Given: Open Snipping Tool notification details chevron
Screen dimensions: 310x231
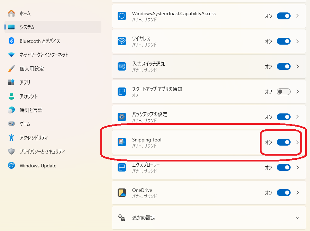Looking at the screenshot, I should point(298,142).
